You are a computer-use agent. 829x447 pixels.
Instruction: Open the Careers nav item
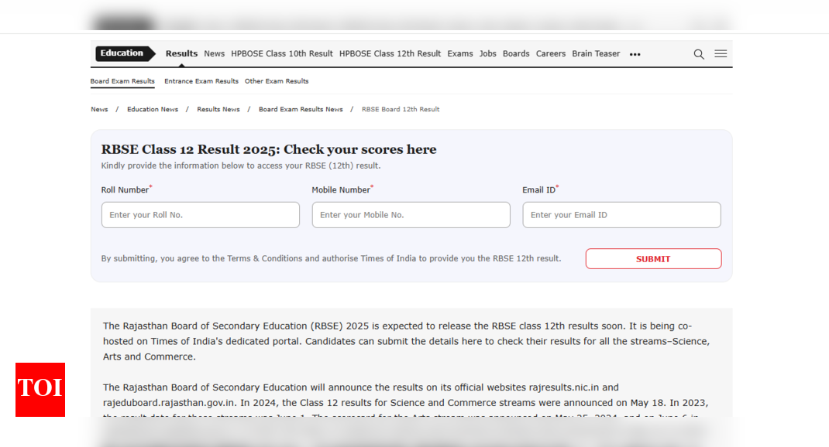[550, 54]
